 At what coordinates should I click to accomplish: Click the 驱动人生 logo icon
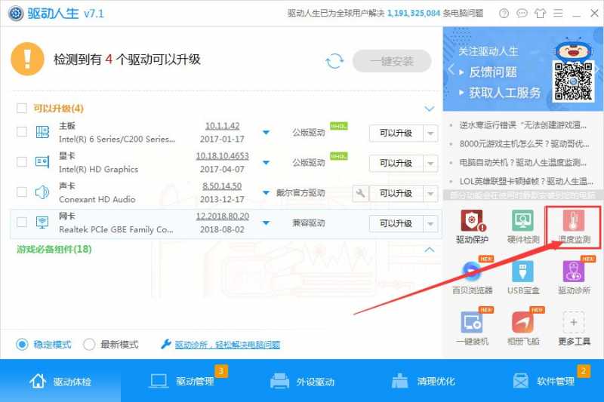tap(16, 14)
